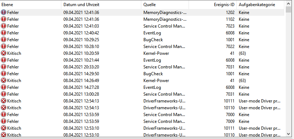Click critical icon of 12:53:10 event ID 10111
294x139 pixels.
point(3,128)
